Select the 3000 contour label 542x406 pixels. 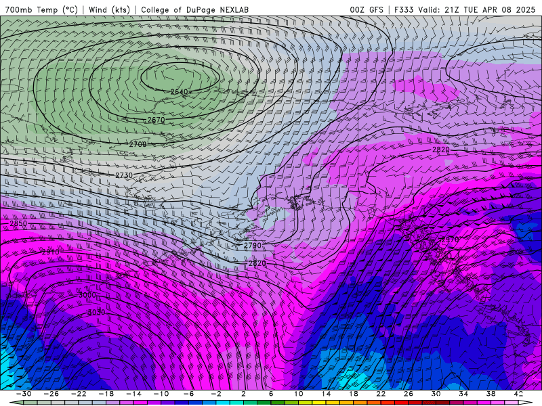pos(87,295)
